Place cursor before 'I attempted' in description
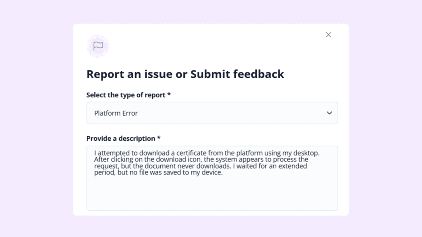Viewport: 422px width, 237px height. pyautogui.click(x=94, y=153)
